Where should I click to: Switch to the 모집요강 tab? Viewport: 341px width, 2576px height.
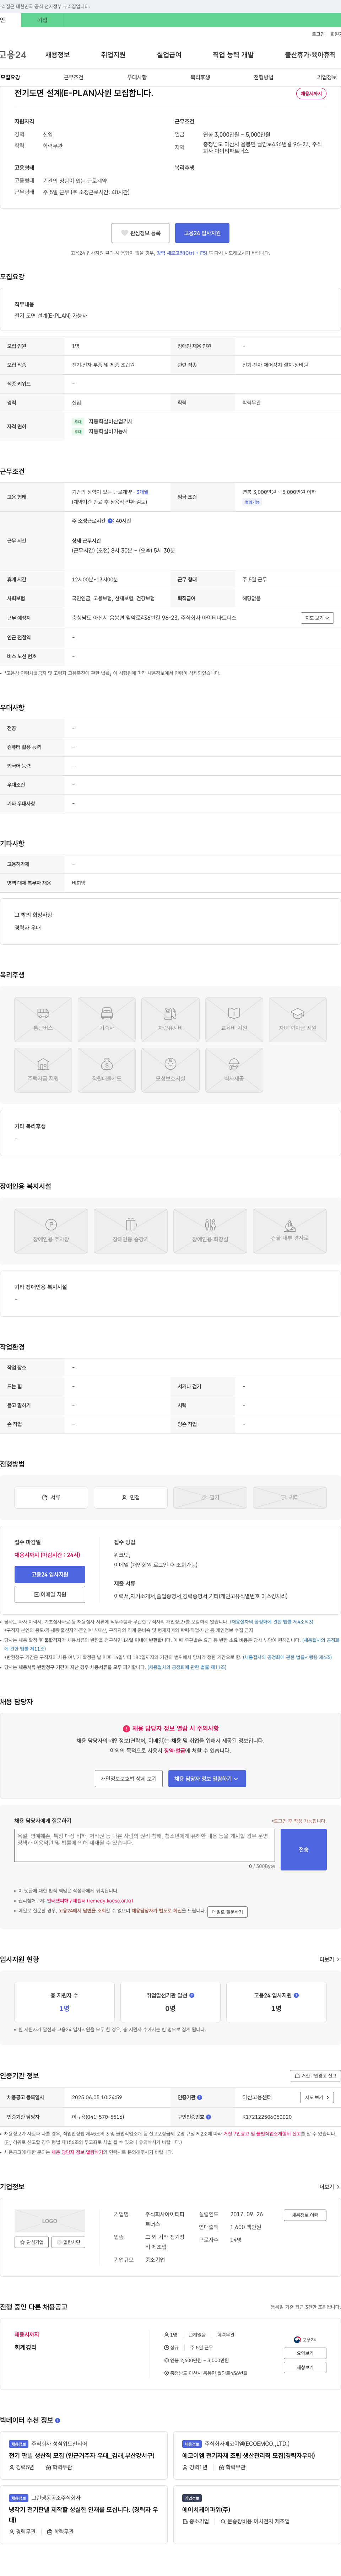[x=10, y=77]
